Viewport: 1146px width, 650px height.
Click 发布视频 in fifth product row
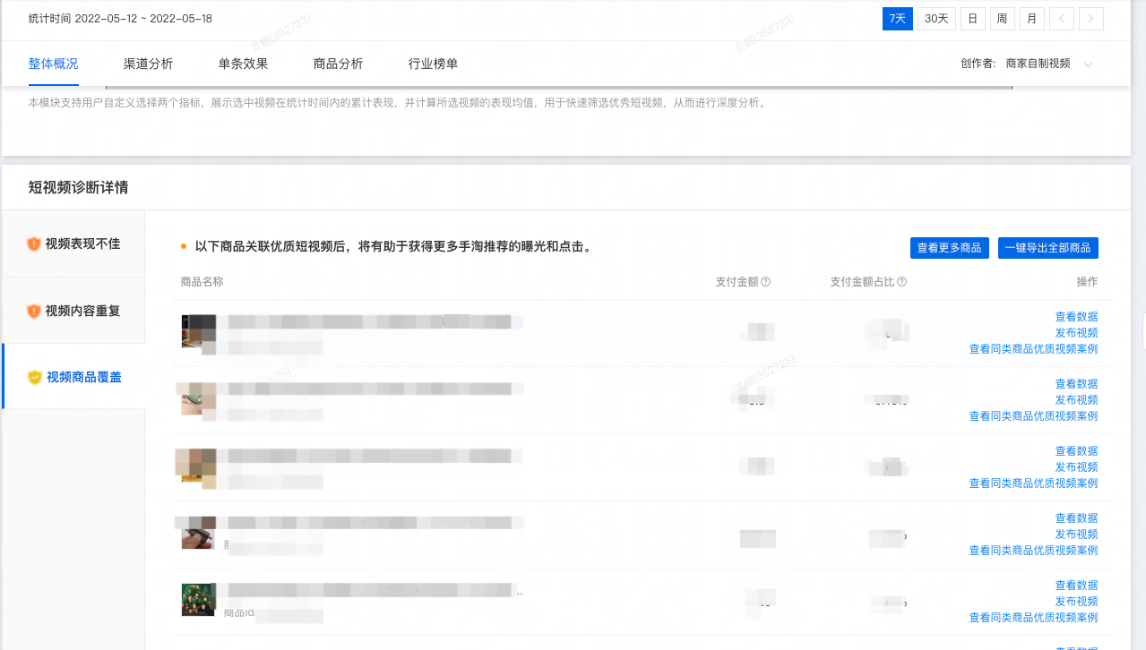click(1076, 601)
